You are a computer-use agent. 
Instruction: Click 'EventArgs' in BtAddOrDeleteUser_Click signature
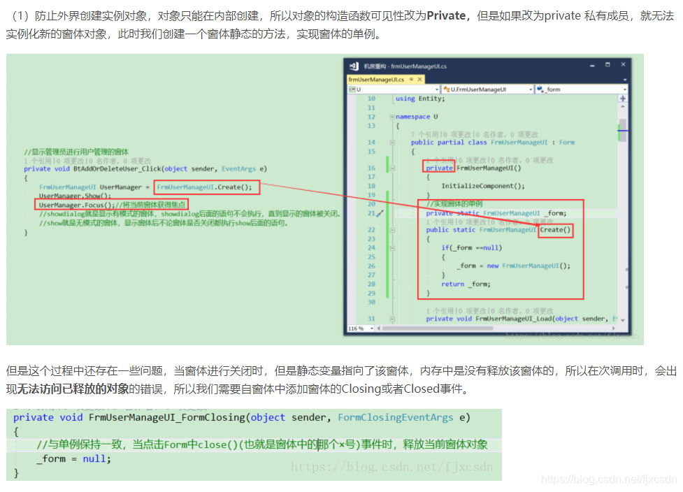tap(238, 169)
